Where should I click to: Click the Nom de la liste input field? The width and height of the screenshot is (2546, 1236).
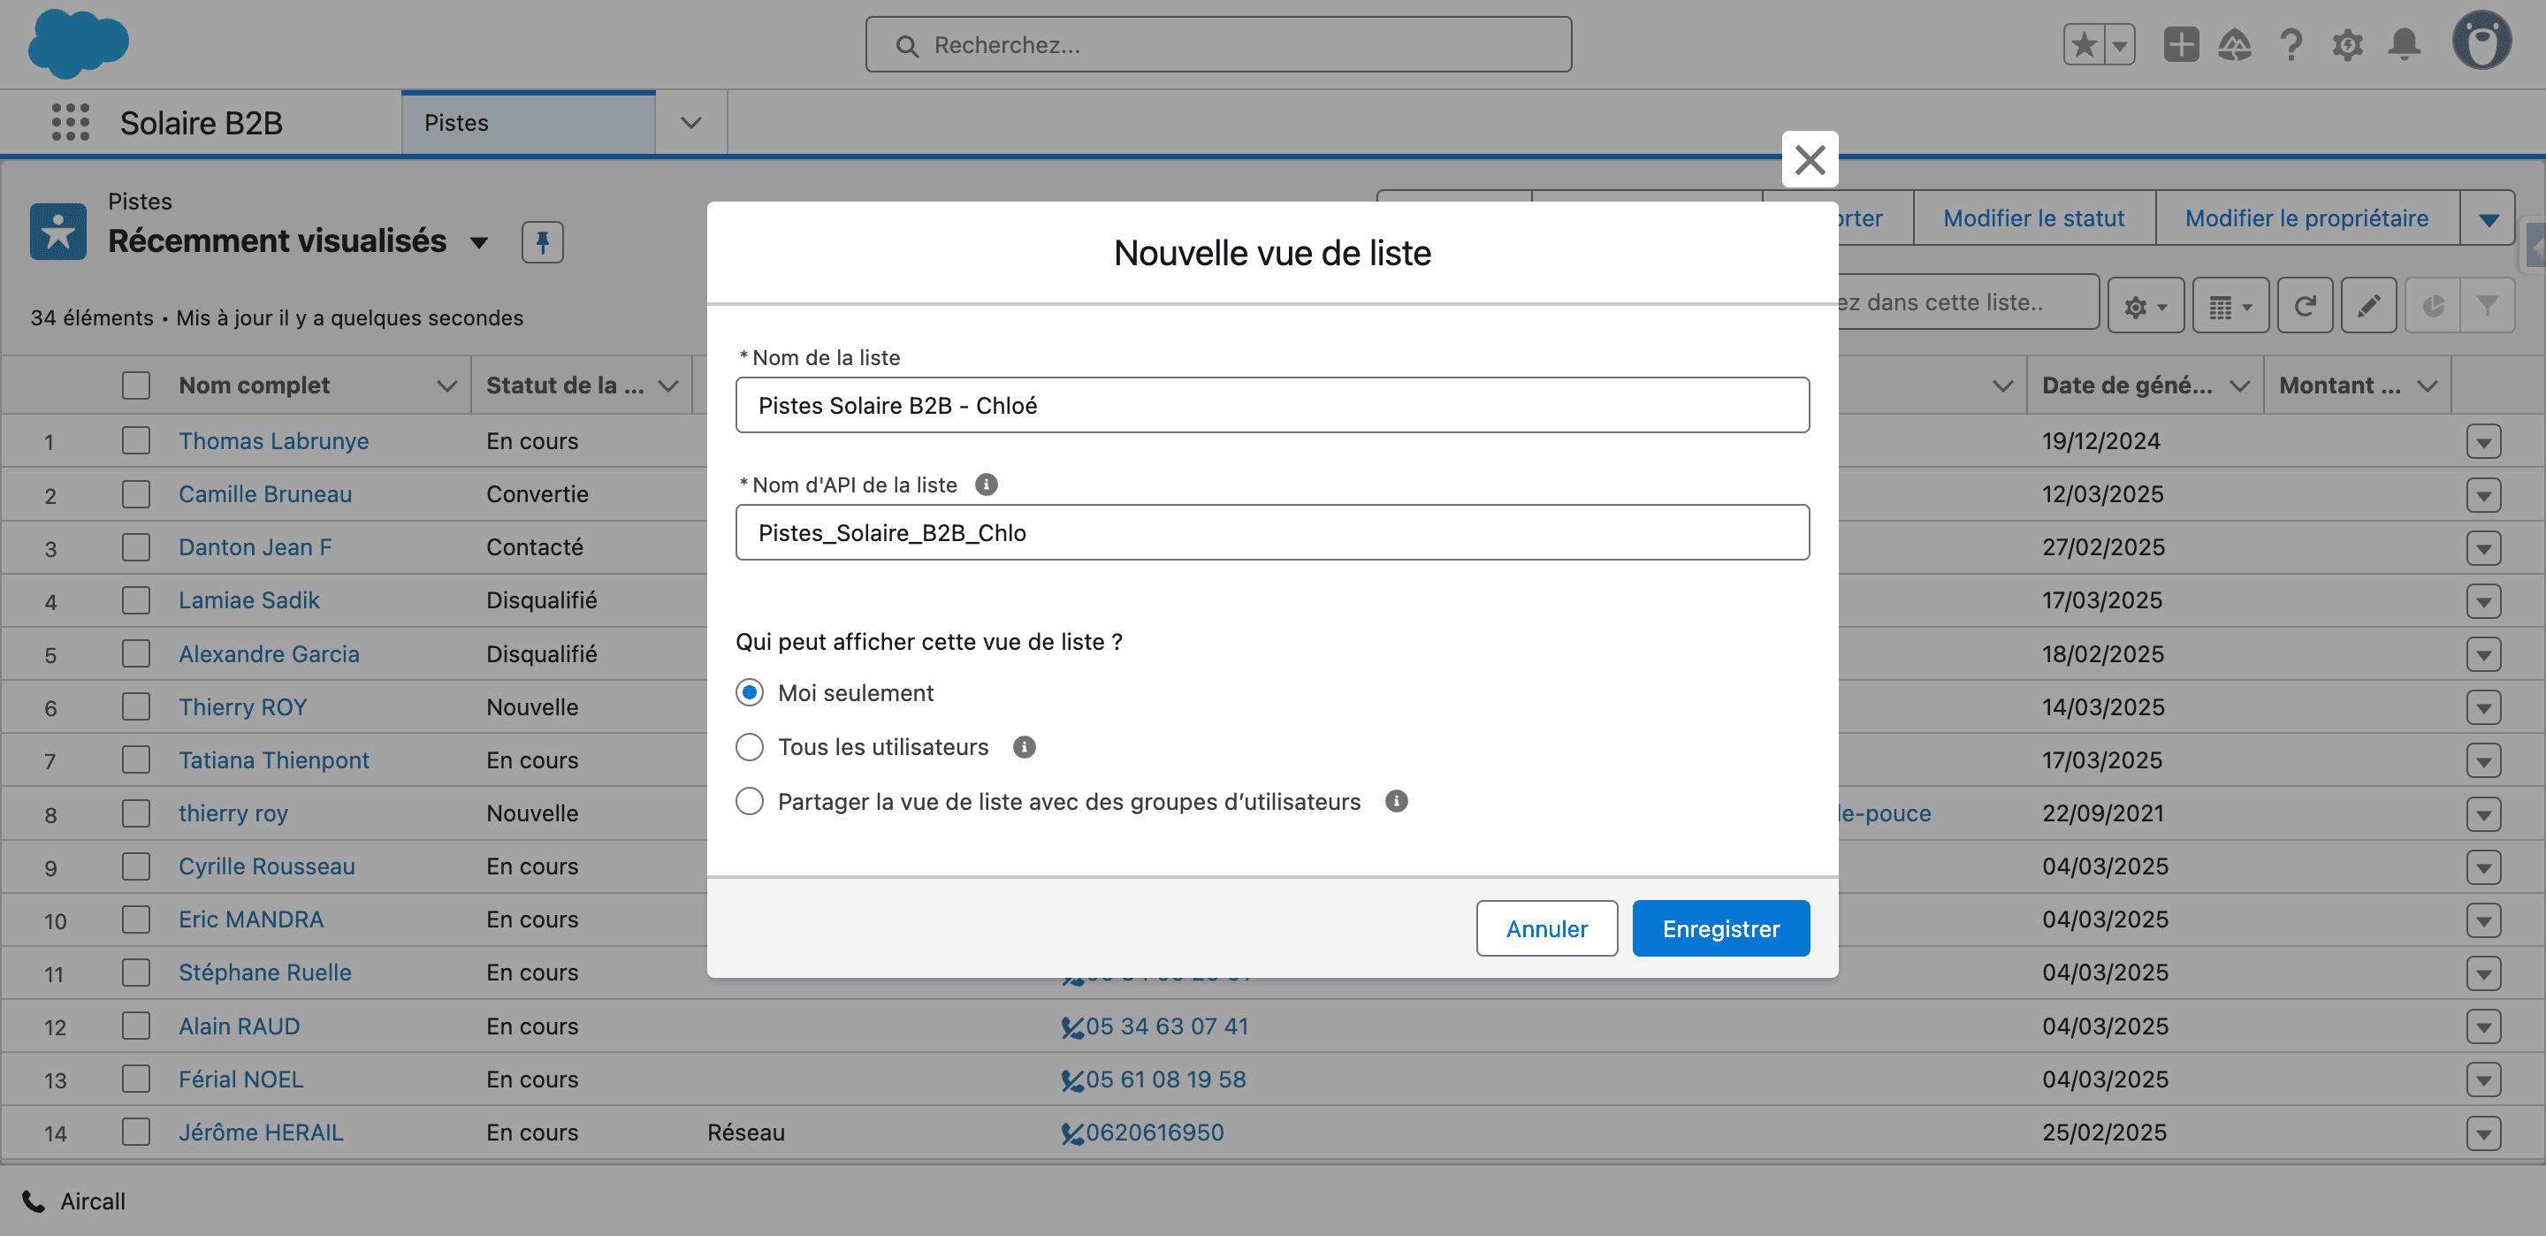(x=1272, y=406)
